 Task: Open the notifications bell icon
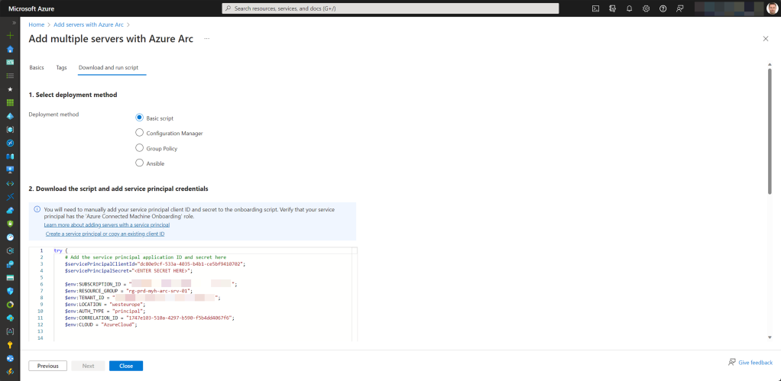[x=629, y=8]
